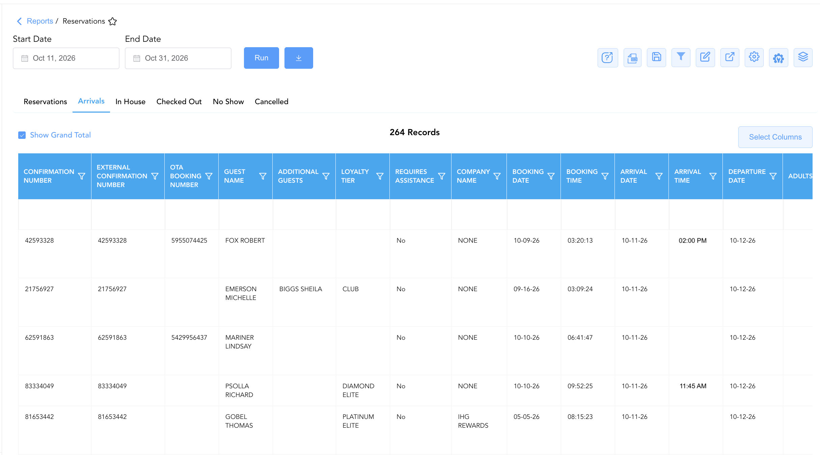Open the End Date picker field
Viewport: 820px width, 455px height.
tap(178, 58)
